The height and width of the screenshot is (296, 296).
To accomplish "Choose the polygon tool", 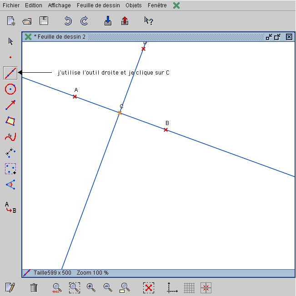I will pyautogui.click(x=10, y=121).
